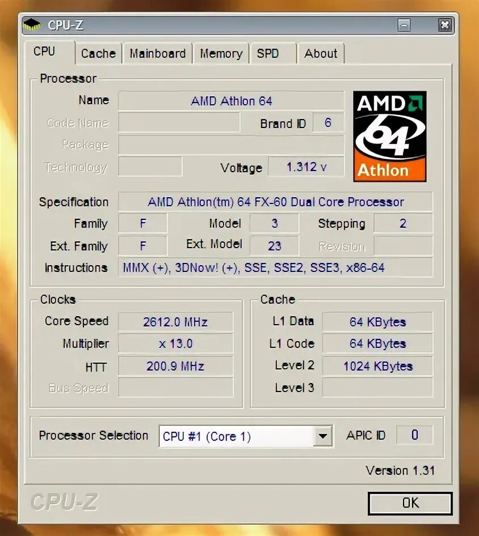The height and width of the screenshot is (536, 479).
Task: Click the Processor Selection label
Action: point(94,436)
